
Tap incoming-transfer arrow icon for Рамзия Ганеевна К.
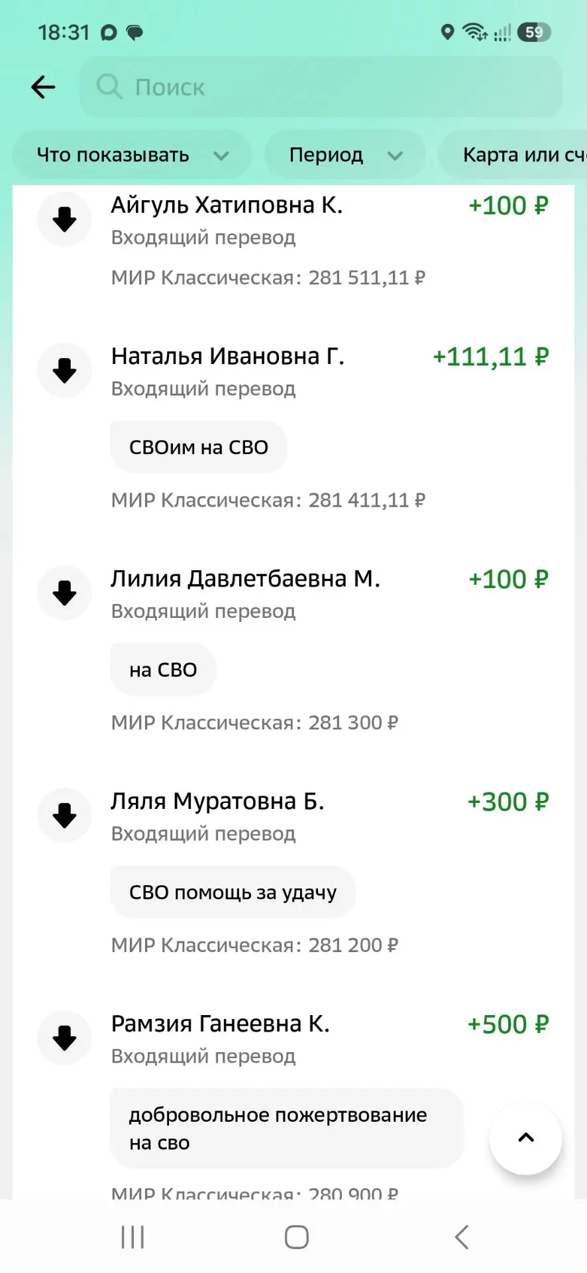click(x=64, y=1038)
